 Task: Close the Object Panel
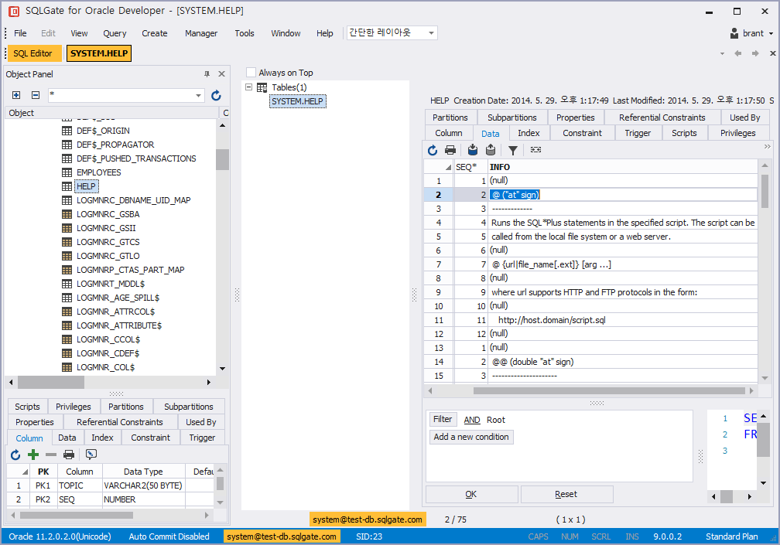[222, 74]
